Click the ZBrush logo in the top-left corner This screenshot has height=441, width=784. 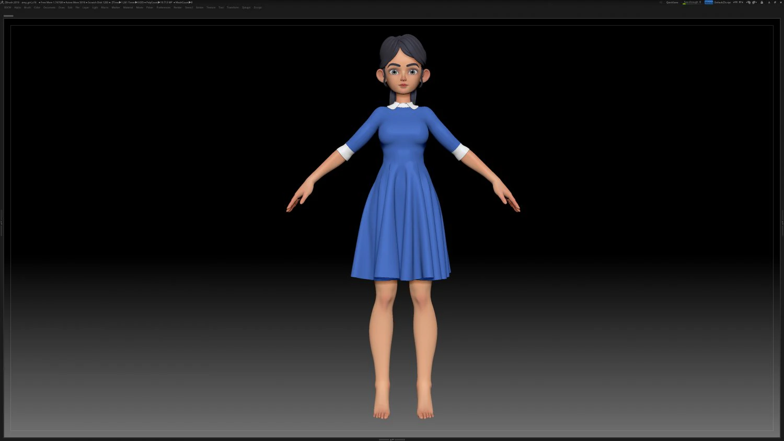2,2
